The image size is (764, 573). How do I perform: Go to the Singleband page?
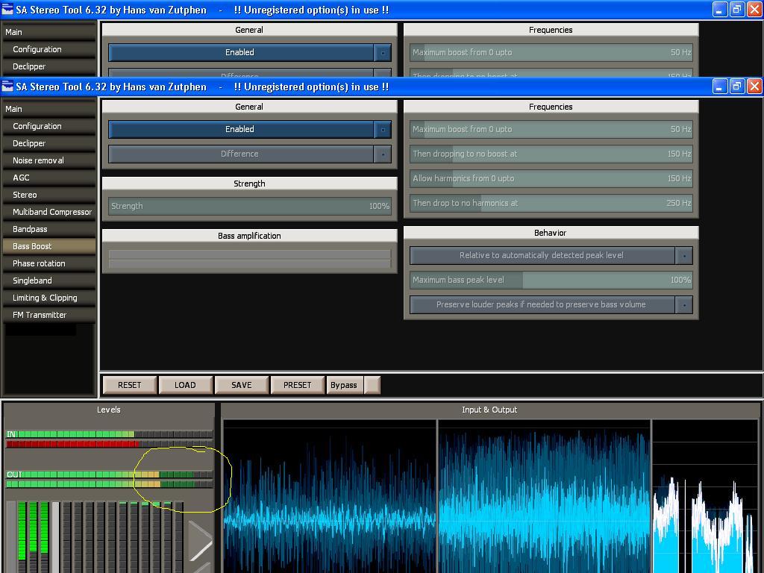[48, 281]
